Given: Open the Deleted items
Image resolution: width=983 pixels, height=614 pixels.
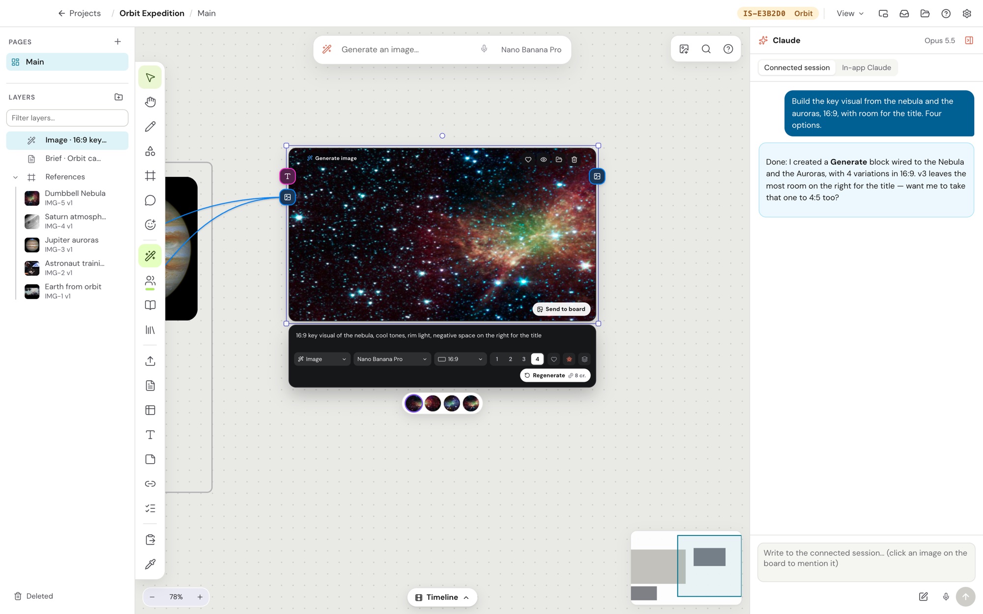Looking at the screenshot, I should [x=33, y=596].
